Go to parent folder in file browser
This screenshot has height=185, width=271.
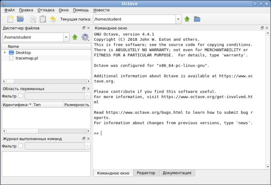pyautogui.click(x=75, y=37)
